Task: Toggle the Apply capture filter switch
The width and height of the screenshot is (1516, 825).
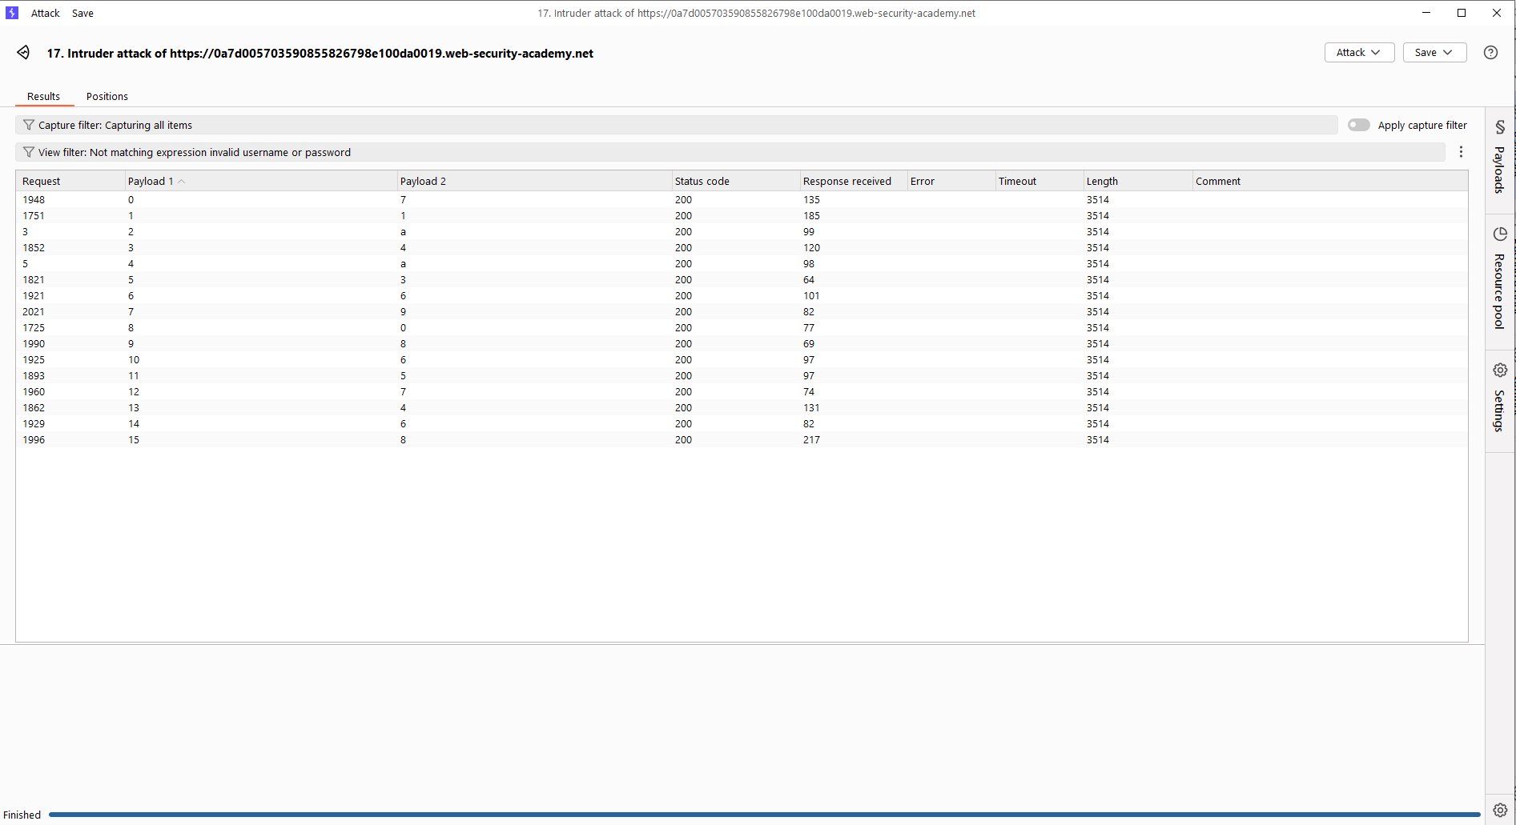Action: pos(1358,125)
